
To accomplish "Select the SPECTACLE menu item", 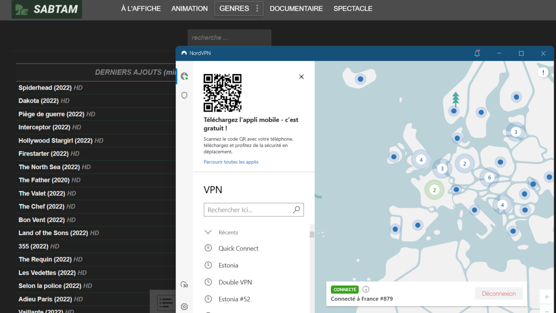I will pyautogui.click(x=353, y=8).
